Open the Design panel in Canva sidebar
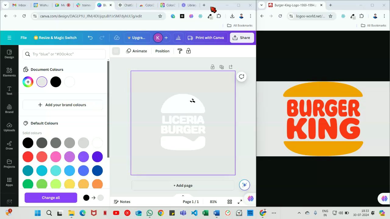 pyautogui.click(x=9, y=54)
